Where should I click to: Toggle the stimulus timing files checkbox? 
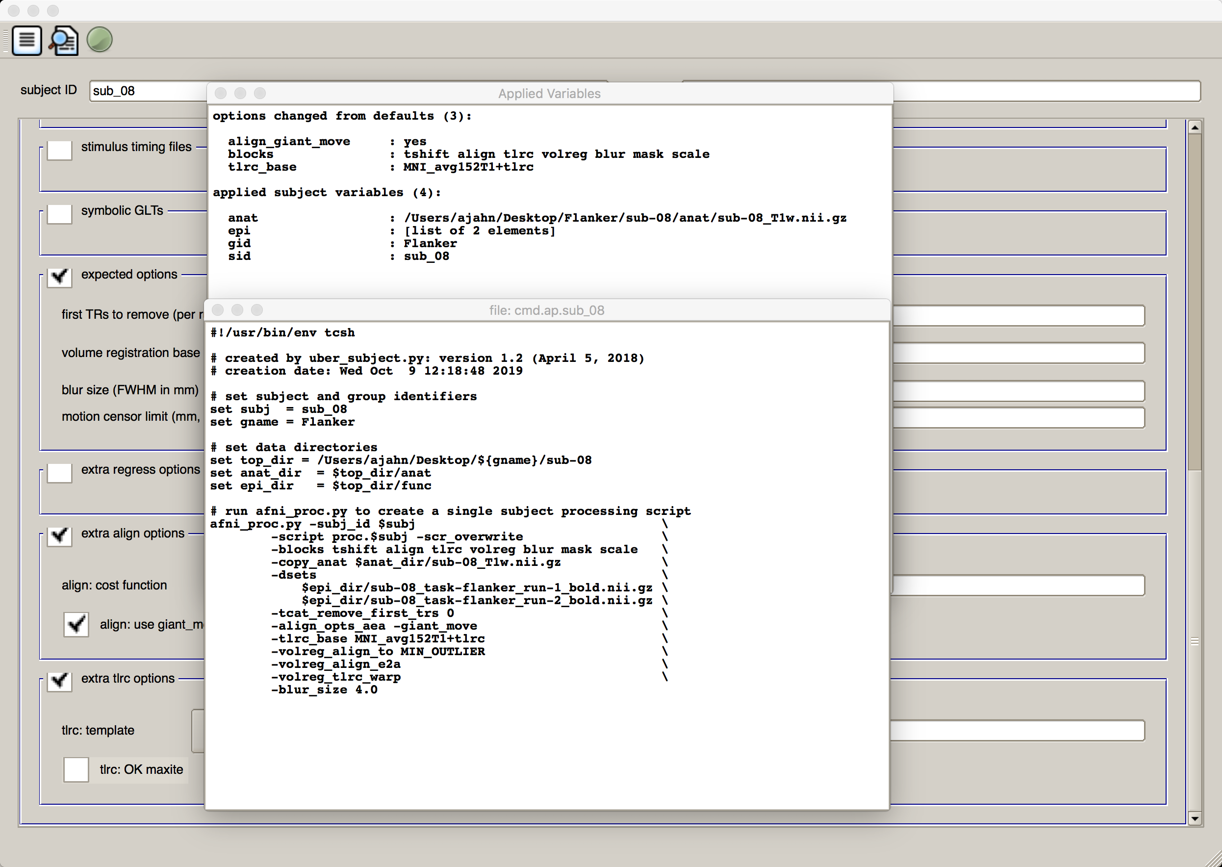(59, 150)
